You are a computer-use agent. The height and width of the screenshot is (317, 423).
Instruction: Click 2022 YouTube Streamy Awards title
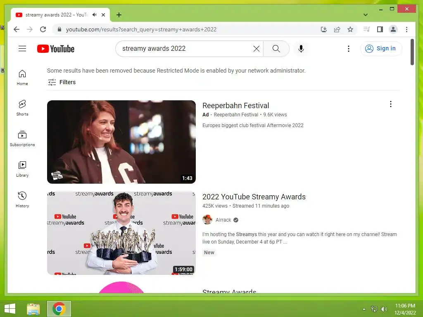[254, 197]
